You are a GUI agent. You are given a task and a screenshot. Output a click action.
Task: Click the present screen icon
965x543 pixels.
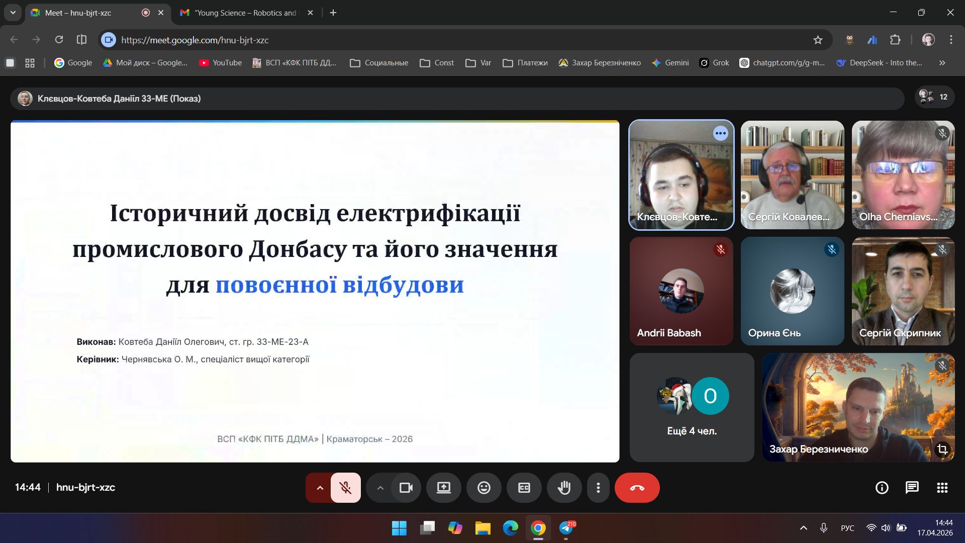coord(443,488)
